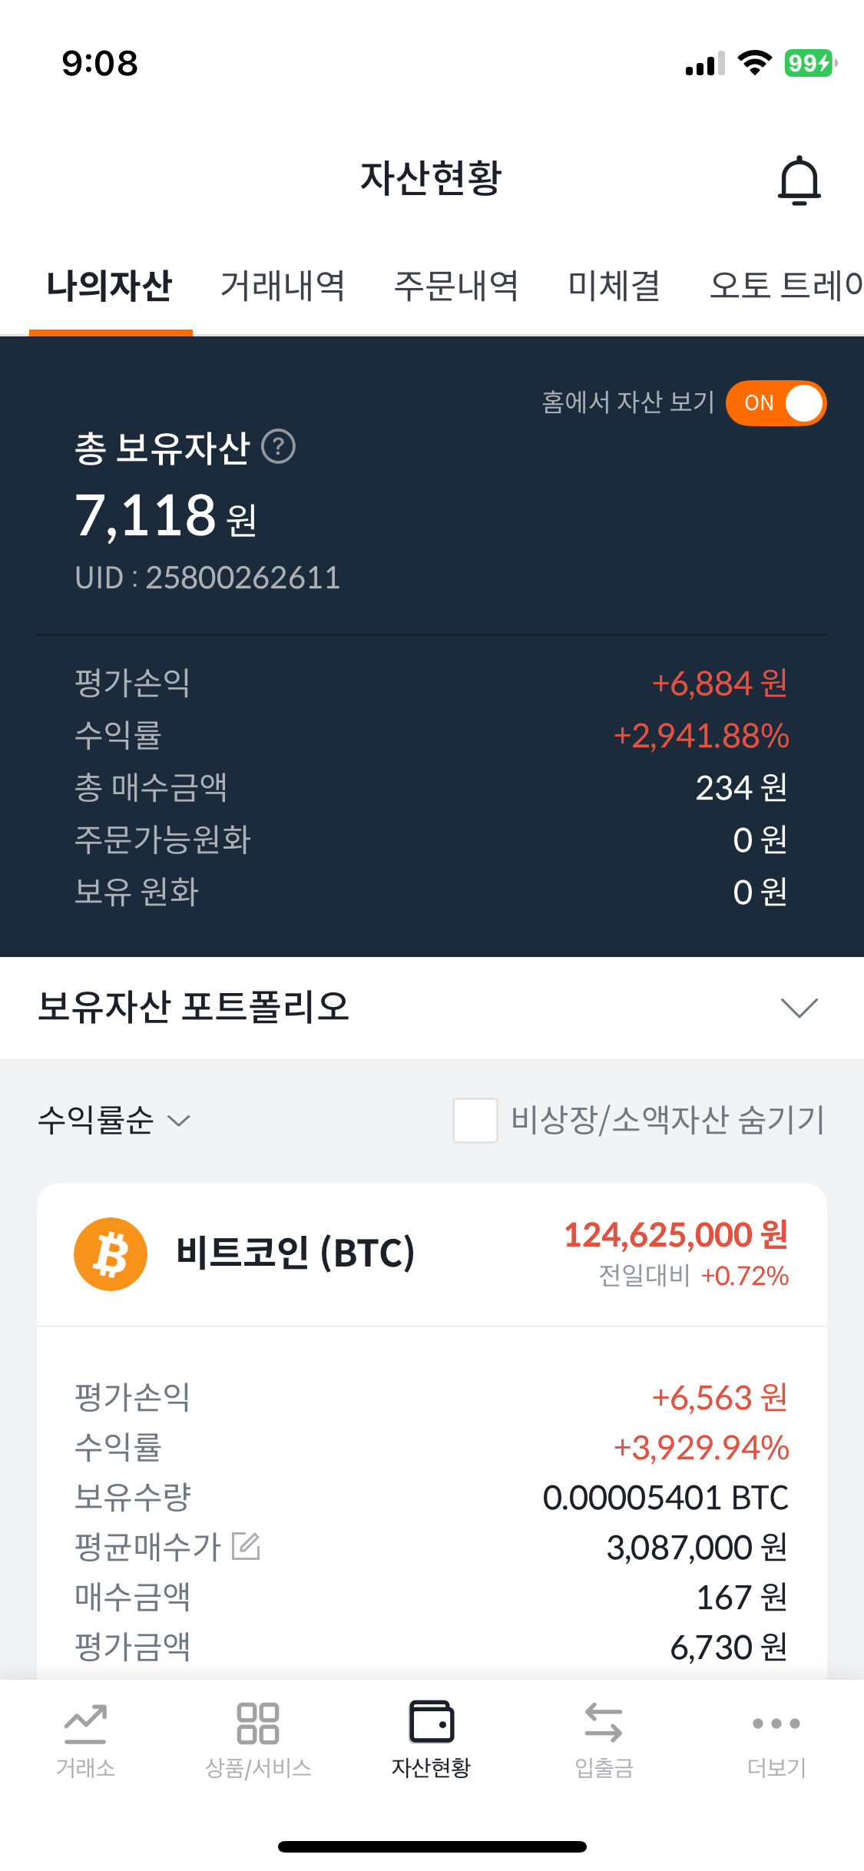864x1871 pixels.
Task: Open the 미체결 tab
Action: tap(614, 286)
